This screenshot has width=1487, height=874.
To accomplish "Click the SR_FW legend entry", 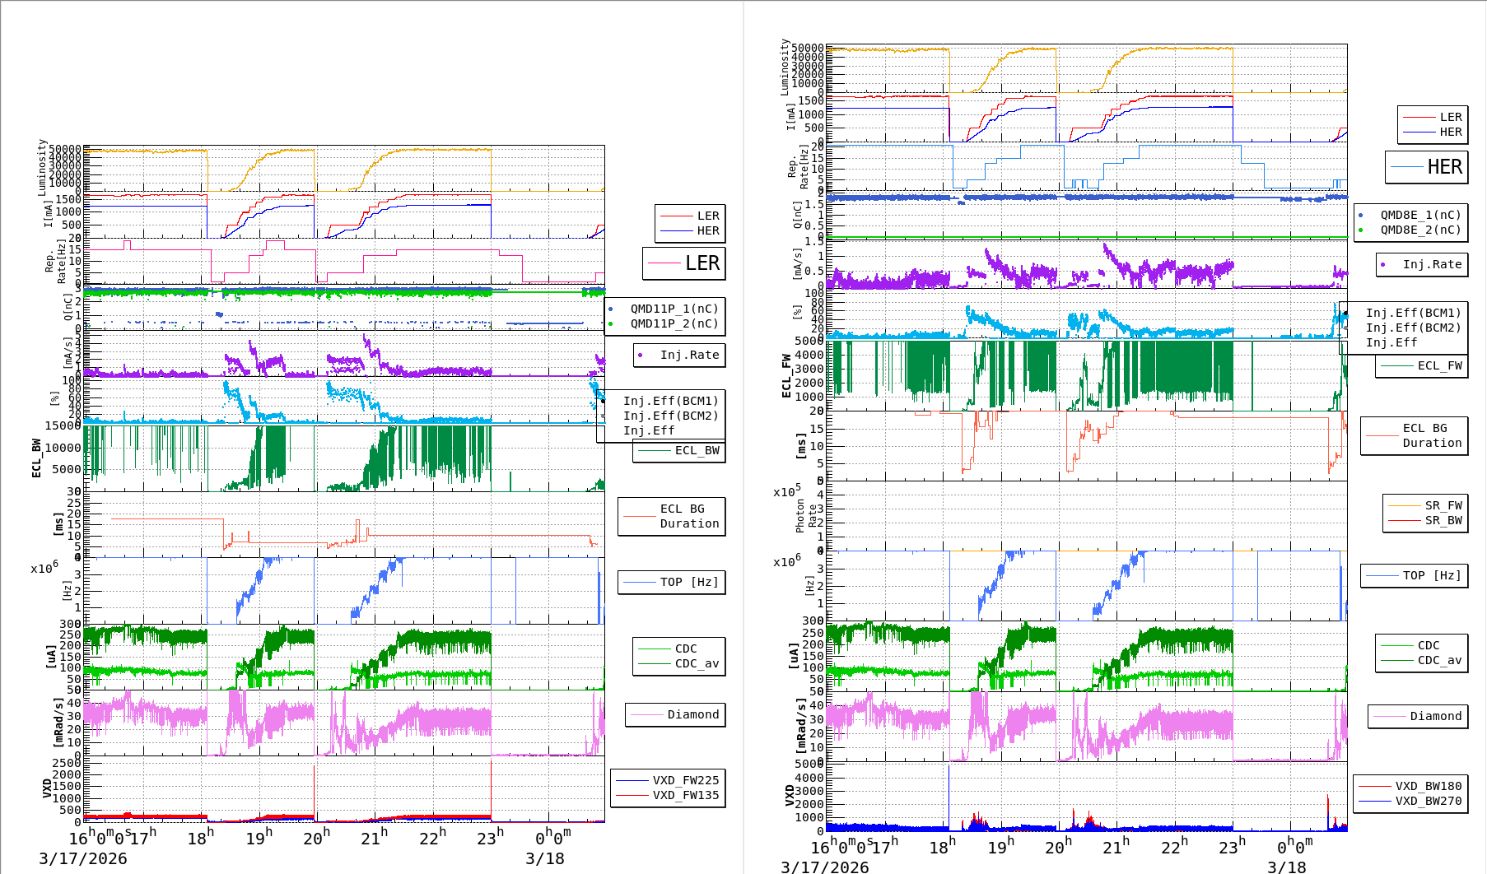I will click(1443, 505).
